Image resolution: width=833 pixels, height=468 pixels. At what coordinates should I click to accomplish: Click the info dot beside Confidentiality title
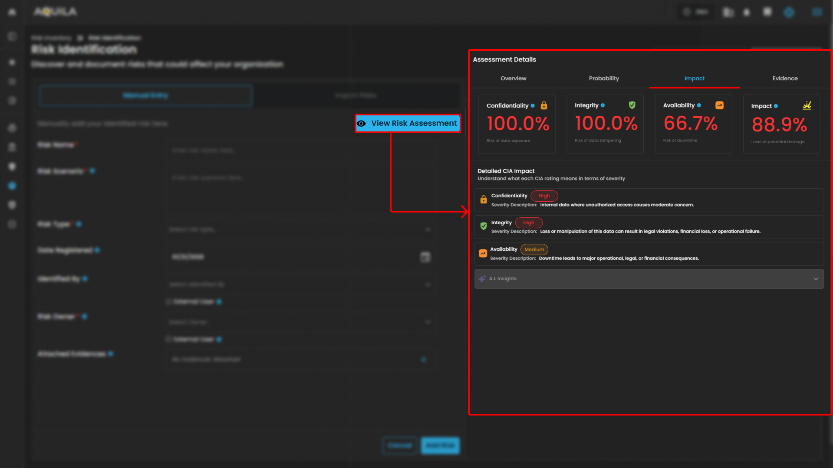(533, 106)
